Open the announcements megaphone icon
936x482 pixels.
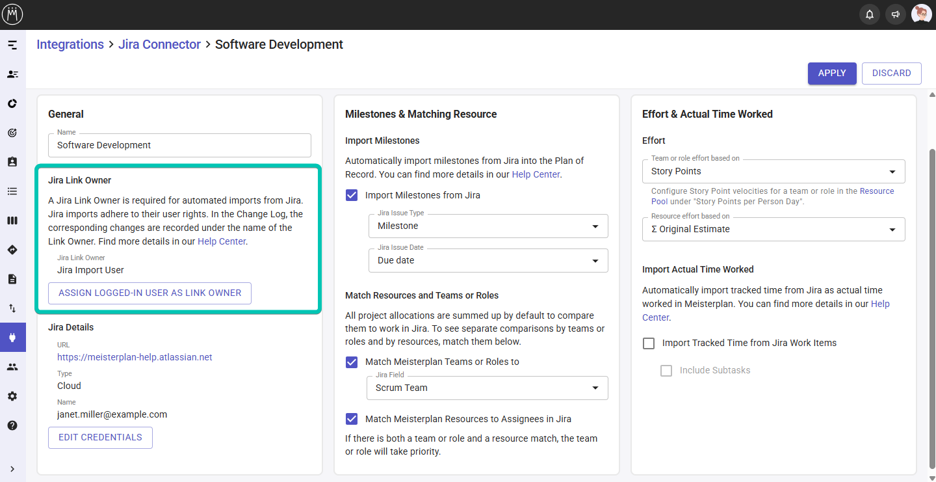(x=896, y=14)
